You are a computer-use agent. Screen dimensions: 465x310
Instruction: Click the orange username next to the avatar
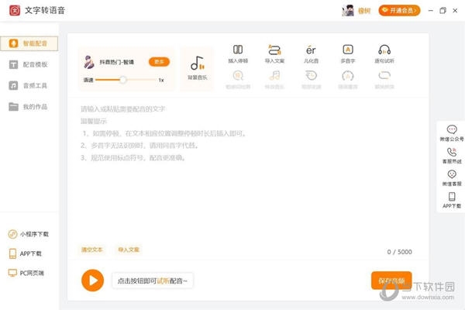364,11
